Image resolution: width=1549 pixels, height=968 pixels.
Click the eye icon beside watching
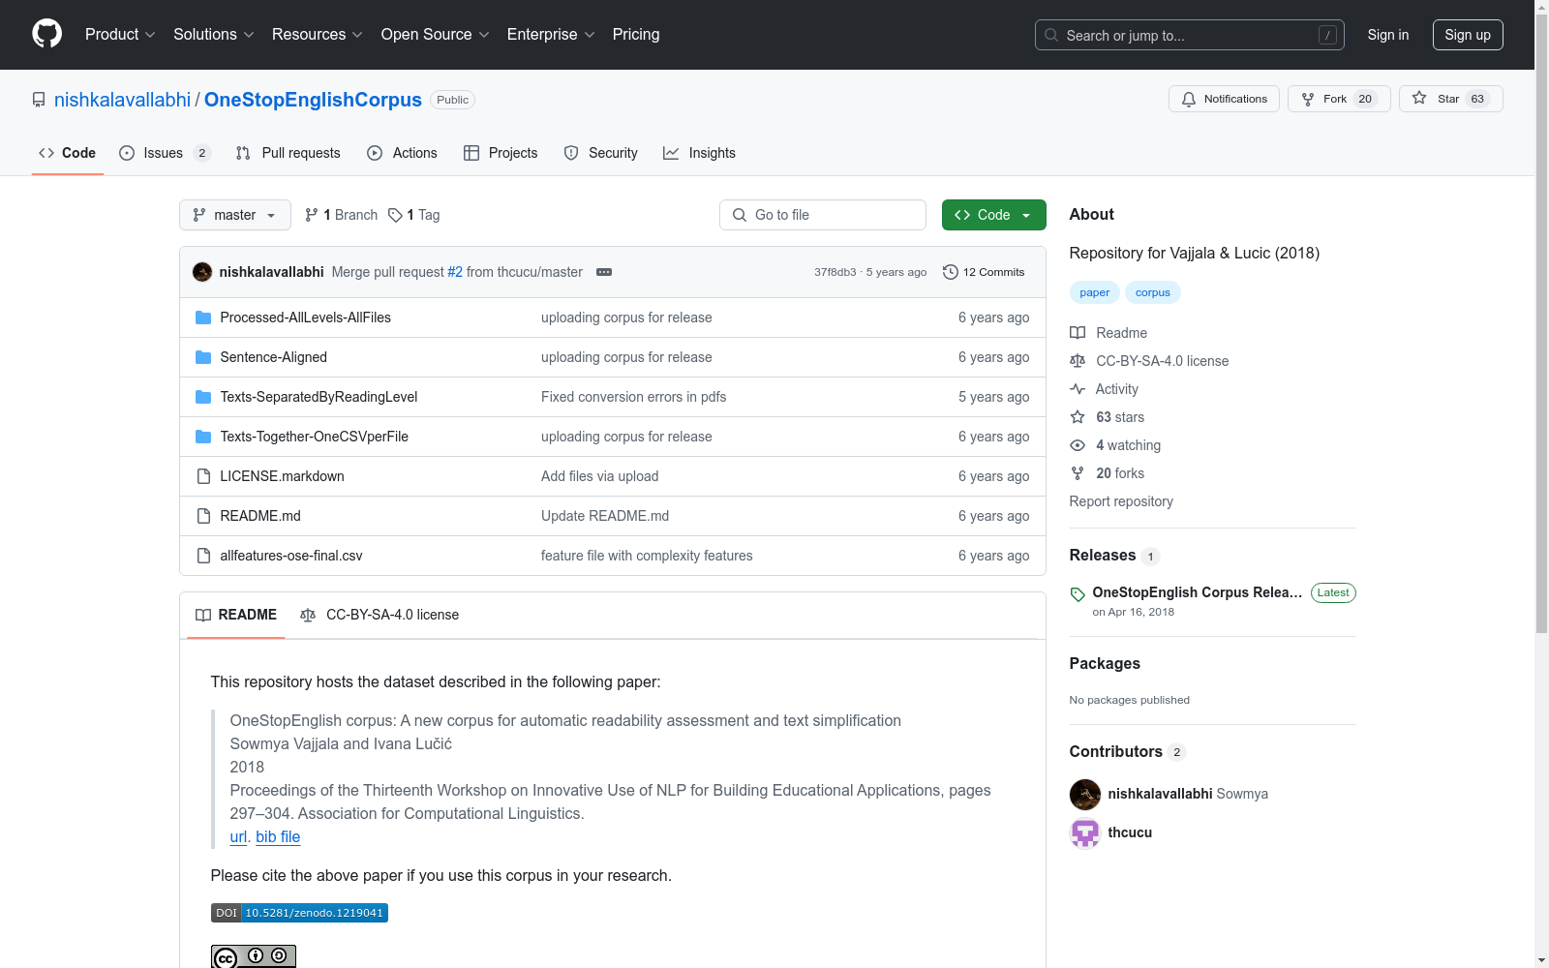click(x=1078, y=445)
